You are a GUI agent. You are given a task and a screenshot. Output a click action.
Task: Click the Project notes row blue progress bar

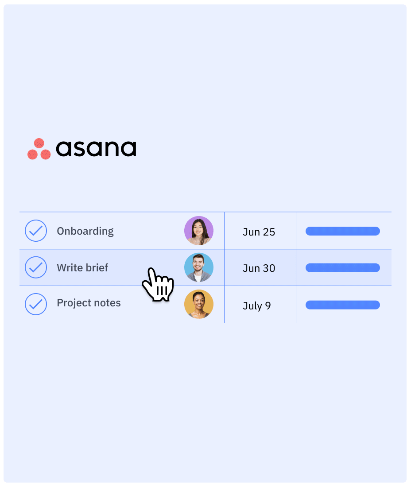[343, 305]
